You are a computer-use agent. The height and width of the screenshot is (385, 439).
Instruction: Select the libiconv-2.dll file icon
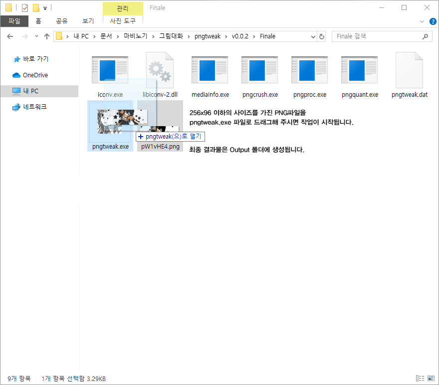(160, 70)
